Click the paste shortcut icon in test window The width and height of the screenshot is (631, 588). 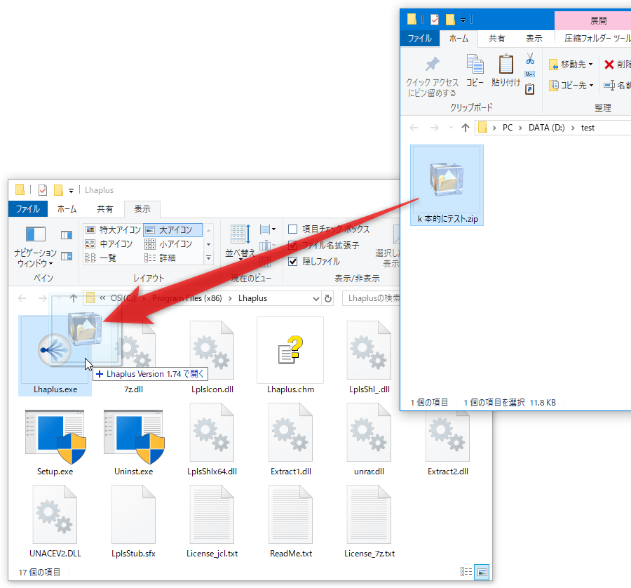pyautogui.click(x=530, y=88)
